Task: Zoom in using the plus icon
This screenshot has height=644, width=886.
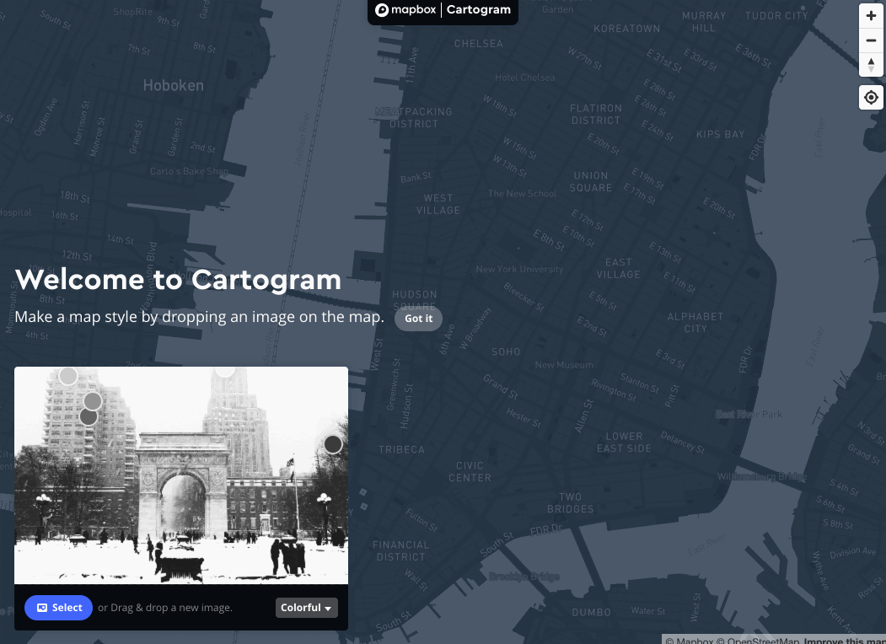Action: pyautogui.click(x=871, y=15)
